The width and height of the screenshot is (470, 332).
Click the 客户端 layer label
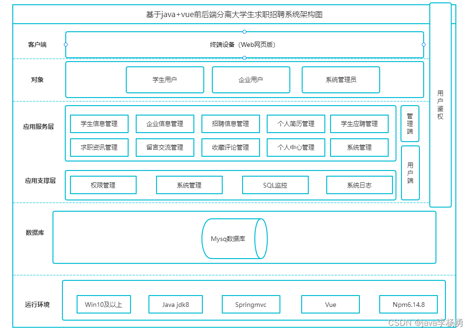pos(37,45)
